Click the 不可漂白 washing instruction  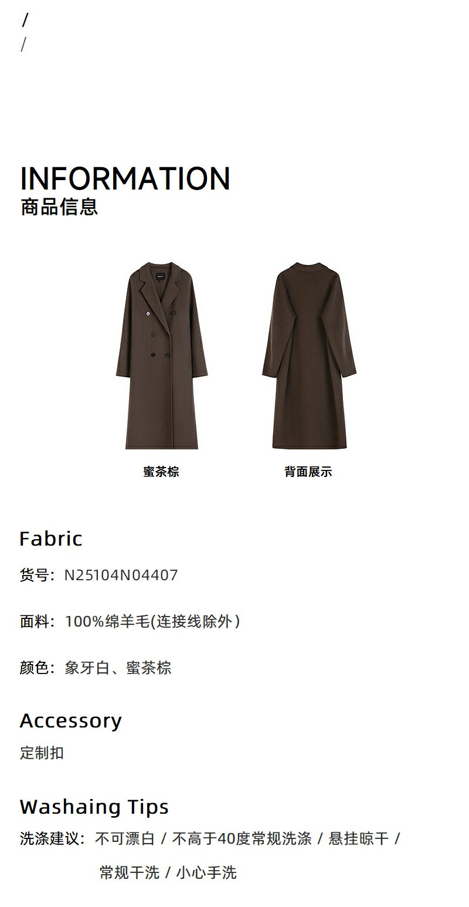pos(125,838)
